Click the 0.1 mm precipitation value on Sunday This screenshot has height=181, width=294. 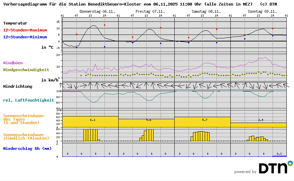pos(279,154)
